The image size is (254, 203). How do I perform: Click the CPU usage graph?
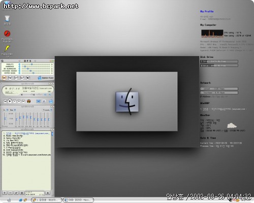point(212,33)
